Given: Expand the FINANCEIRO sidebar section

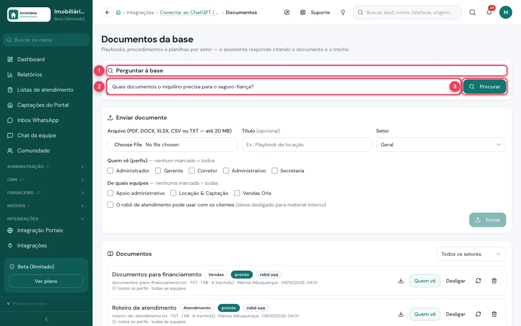Looking at the screenshot, I should 46,193.
